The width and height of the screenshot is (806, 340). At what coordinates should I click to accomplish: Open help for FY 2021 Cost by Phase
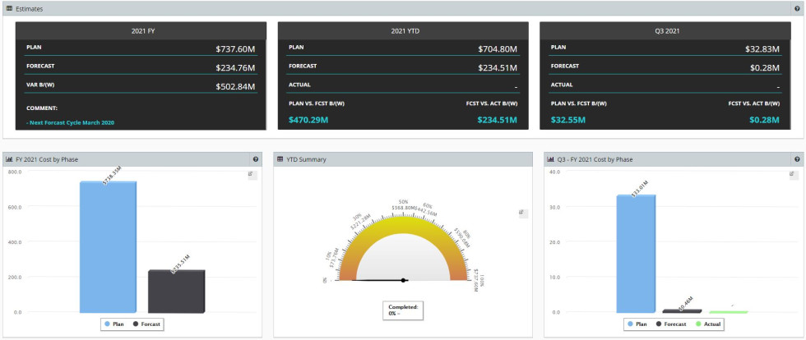tap(256, 159)
